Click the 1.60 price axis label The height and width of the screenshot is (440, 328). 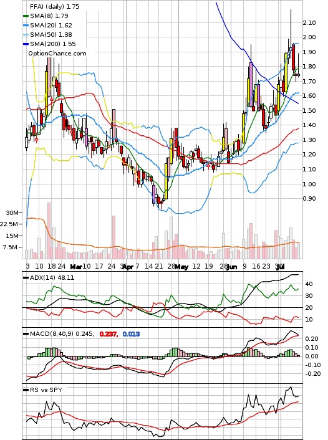tap(309, 96)
